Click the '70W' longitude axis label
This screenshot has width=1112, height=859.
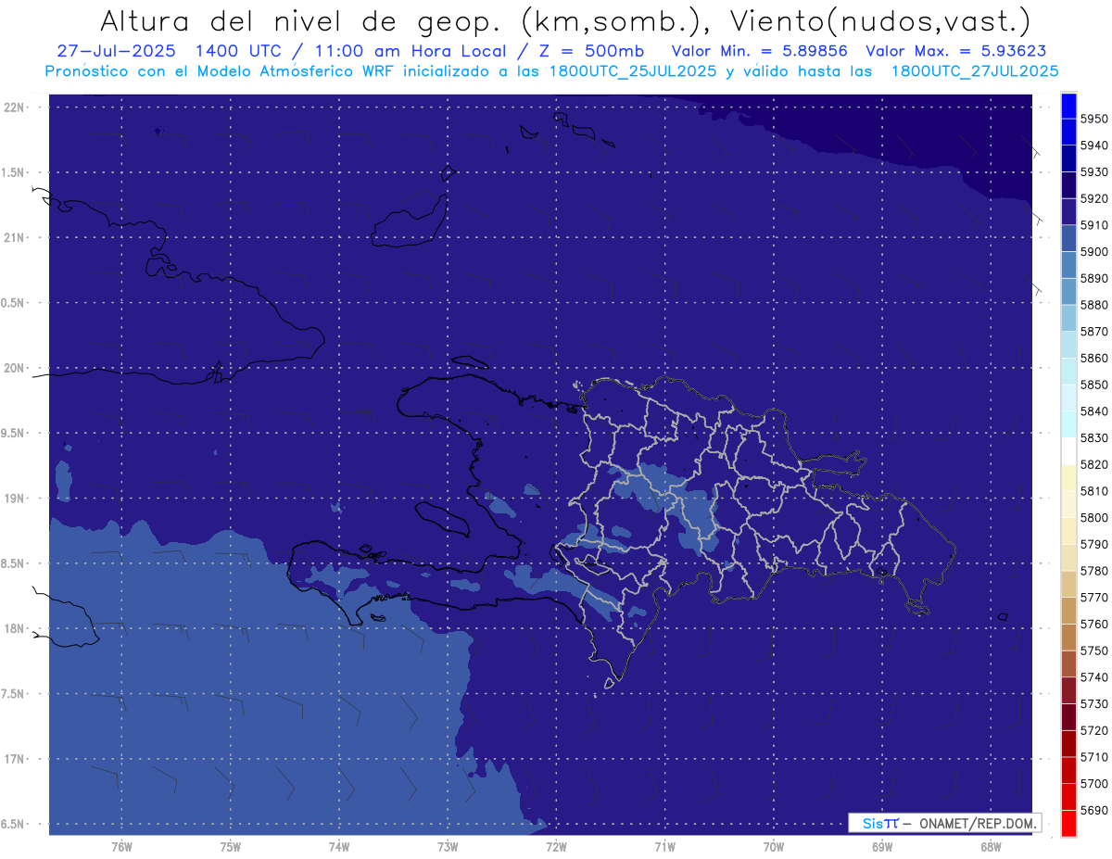tap(774, 846)
